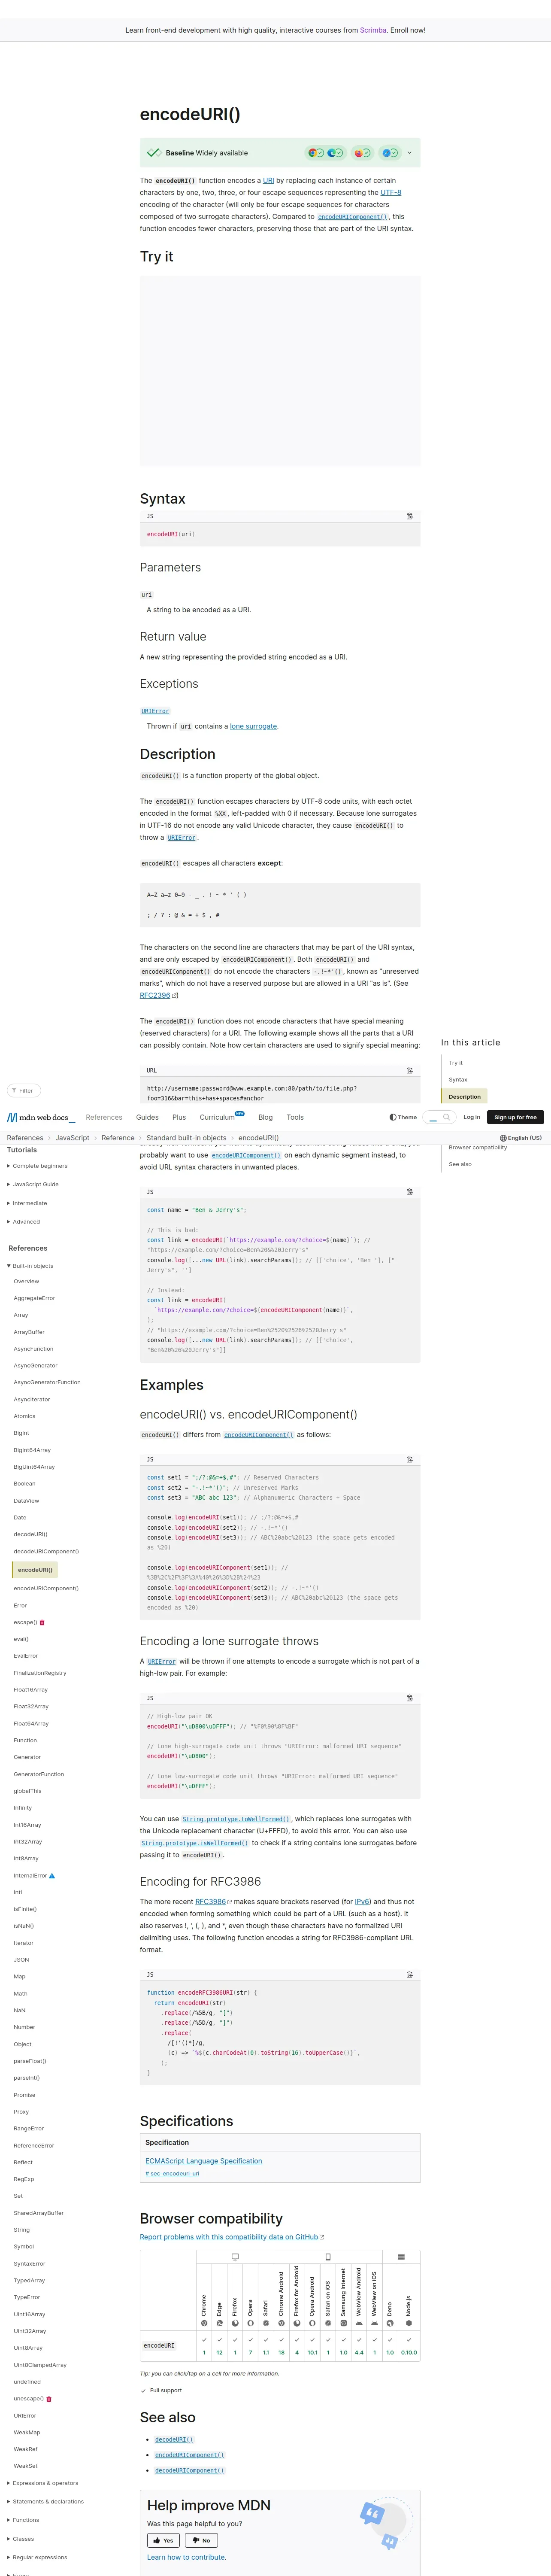Click the Baseline checkmark icon
Screen dimensions: 551x2576
(153, 153)
